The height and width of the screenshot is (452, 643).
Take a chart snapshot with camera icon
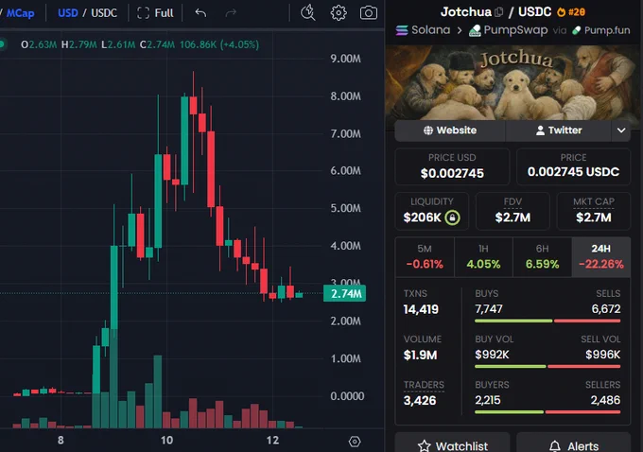pos(368,12)
